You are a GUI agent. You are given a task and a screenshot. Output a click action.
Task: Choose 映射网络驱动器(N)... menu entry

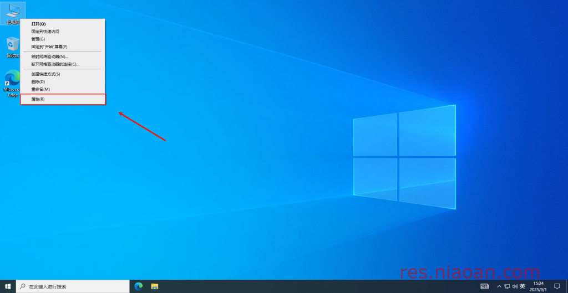click(x=50, y=56)
